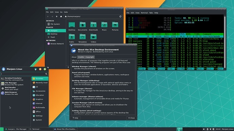Click the green log out icon in menu
234x131 pixels.
[45, 69]
